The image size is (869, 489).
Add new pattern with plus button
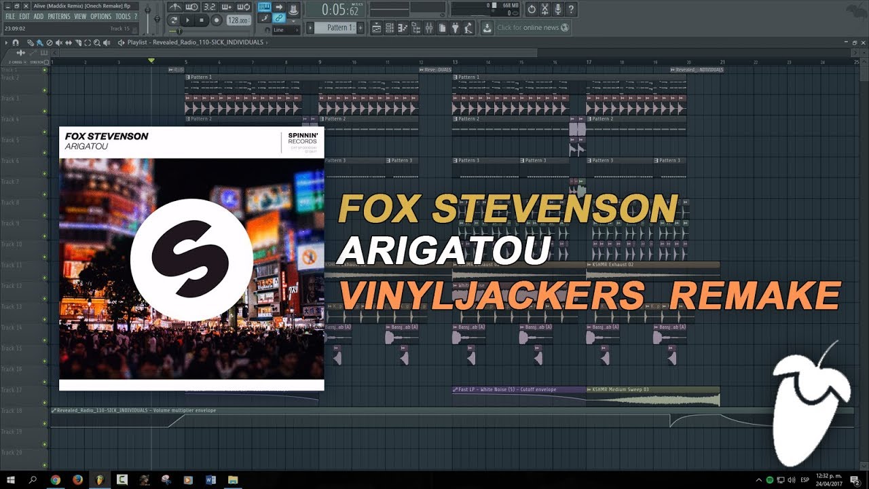click(x=360, y=28)
